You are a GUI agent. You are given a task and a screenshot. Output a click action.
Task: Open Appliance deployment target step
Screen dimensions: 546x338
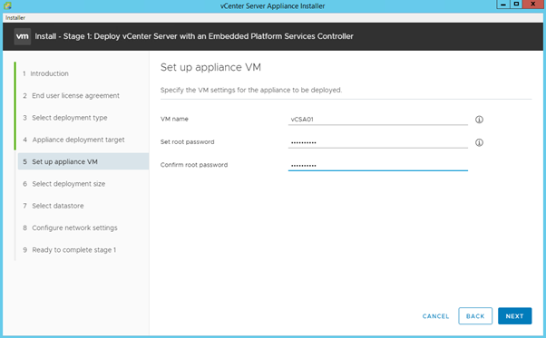(73, 140)
